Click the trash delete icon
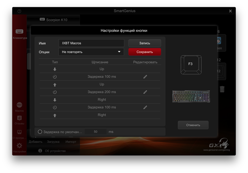This screenshot has width=248, height=173. [x=222, y=89]
